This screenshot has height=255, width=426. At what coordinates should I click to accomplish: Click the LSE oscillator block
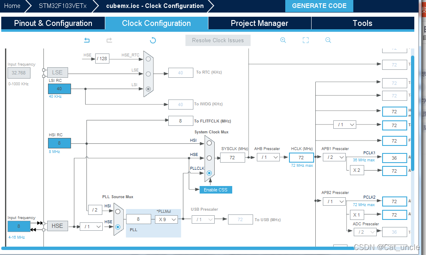tap(57, 72)
